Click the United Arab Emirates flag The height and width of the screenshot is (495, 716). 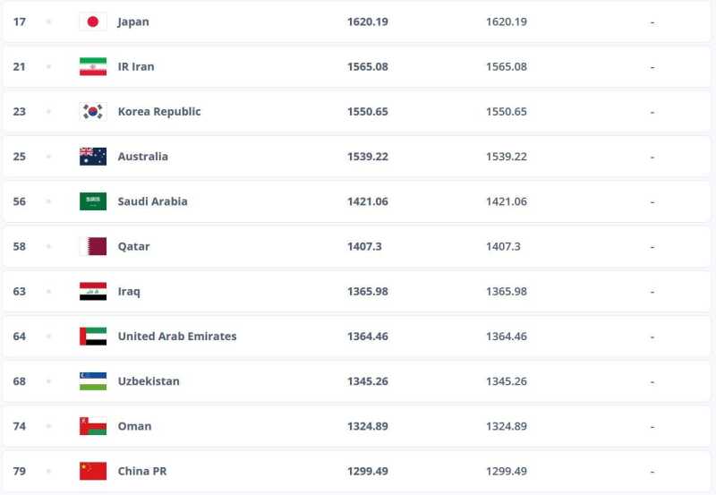tap(92, 337)
